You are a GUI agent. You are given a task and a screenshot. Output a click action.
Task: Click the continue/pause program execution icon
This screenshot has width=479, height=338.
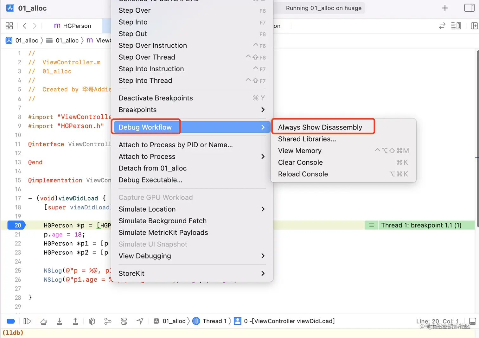coord(27,321)
